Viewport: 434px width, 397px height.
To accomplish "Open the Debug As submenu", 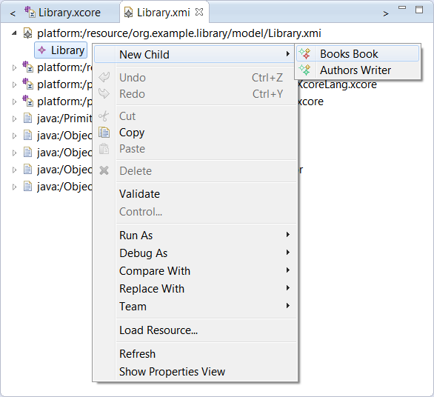I will 195,253.
